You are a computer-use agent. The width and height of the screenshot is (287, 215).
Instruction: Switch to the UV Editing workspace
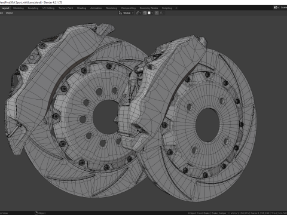click(x=48, y=8)
